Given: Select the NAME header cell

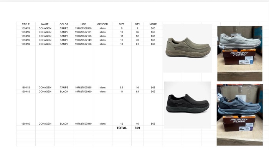Looking at the screenshot, I should pos(45,24).
